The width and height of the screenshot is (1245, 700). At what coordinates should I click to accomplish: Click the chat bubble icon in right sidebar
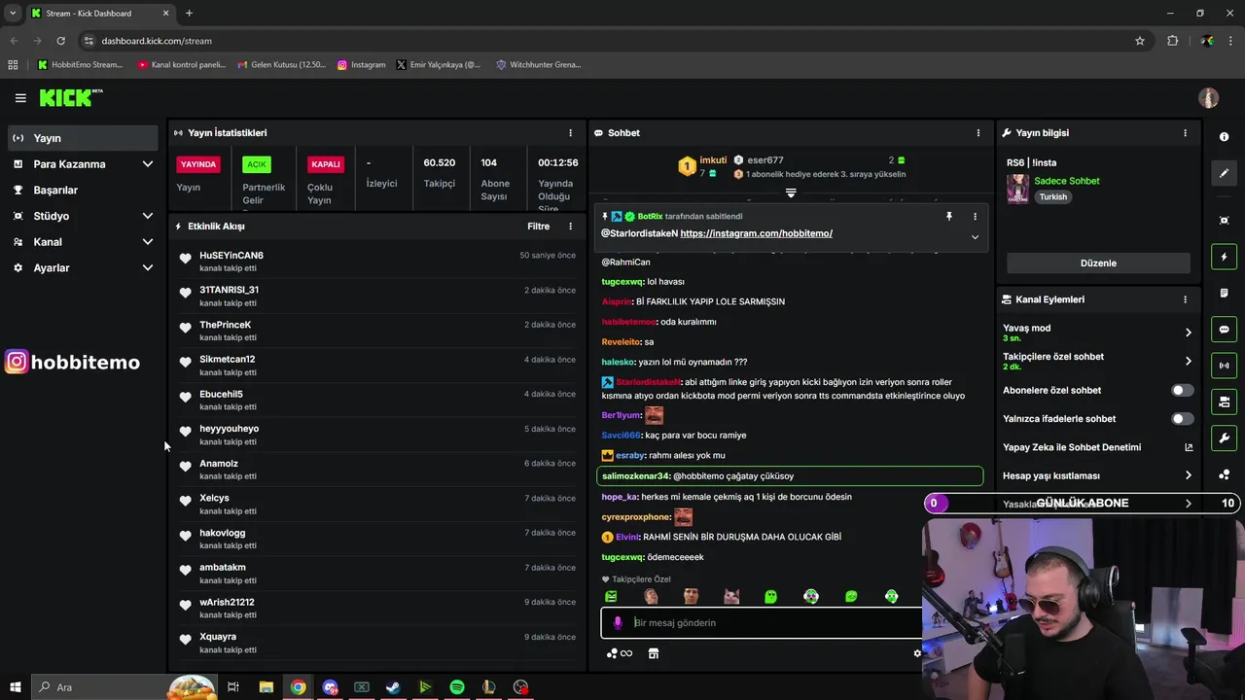point(1224,330)
